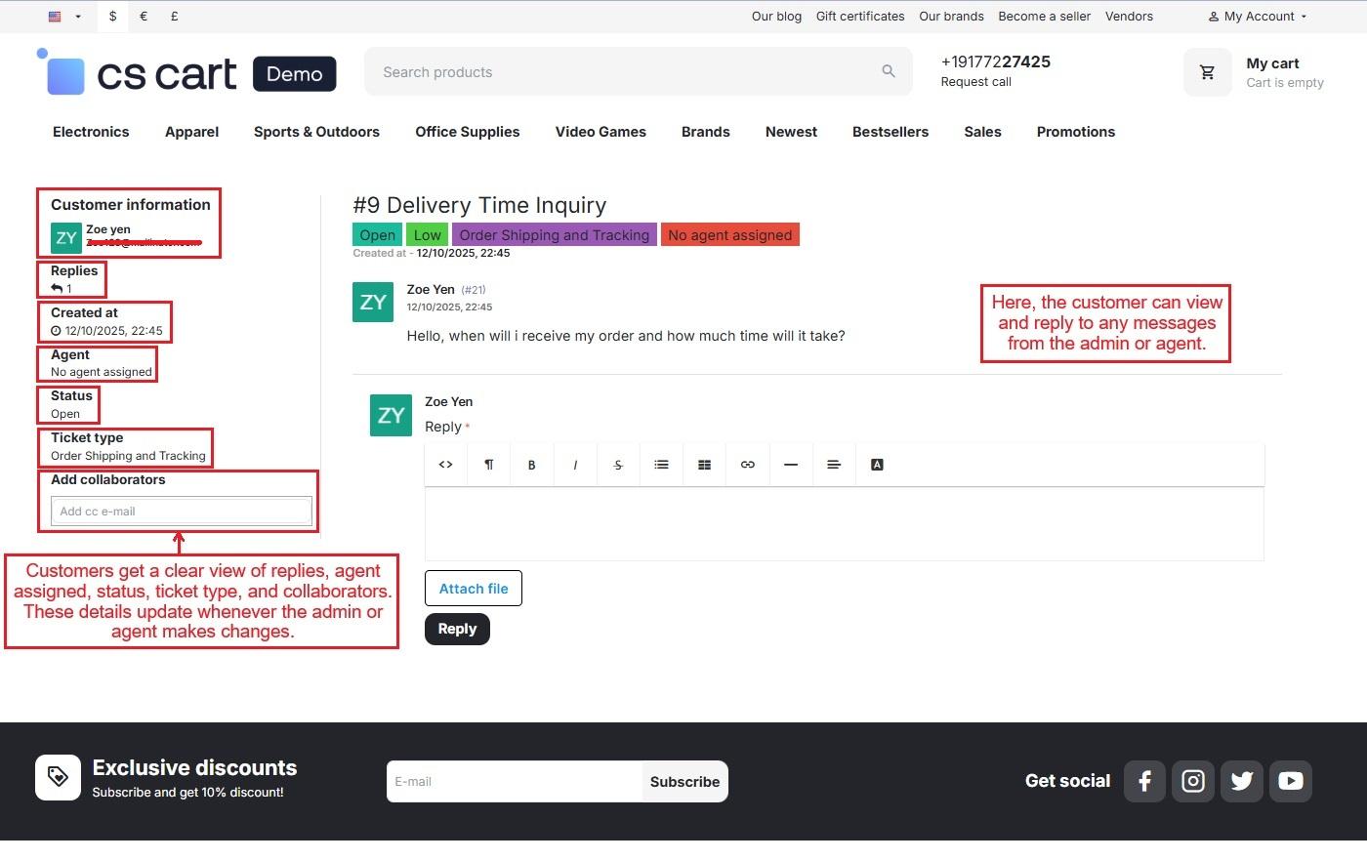The image size is (1367, 861).
Task: Go to the Bestsellers menu item
Action: 890,132
